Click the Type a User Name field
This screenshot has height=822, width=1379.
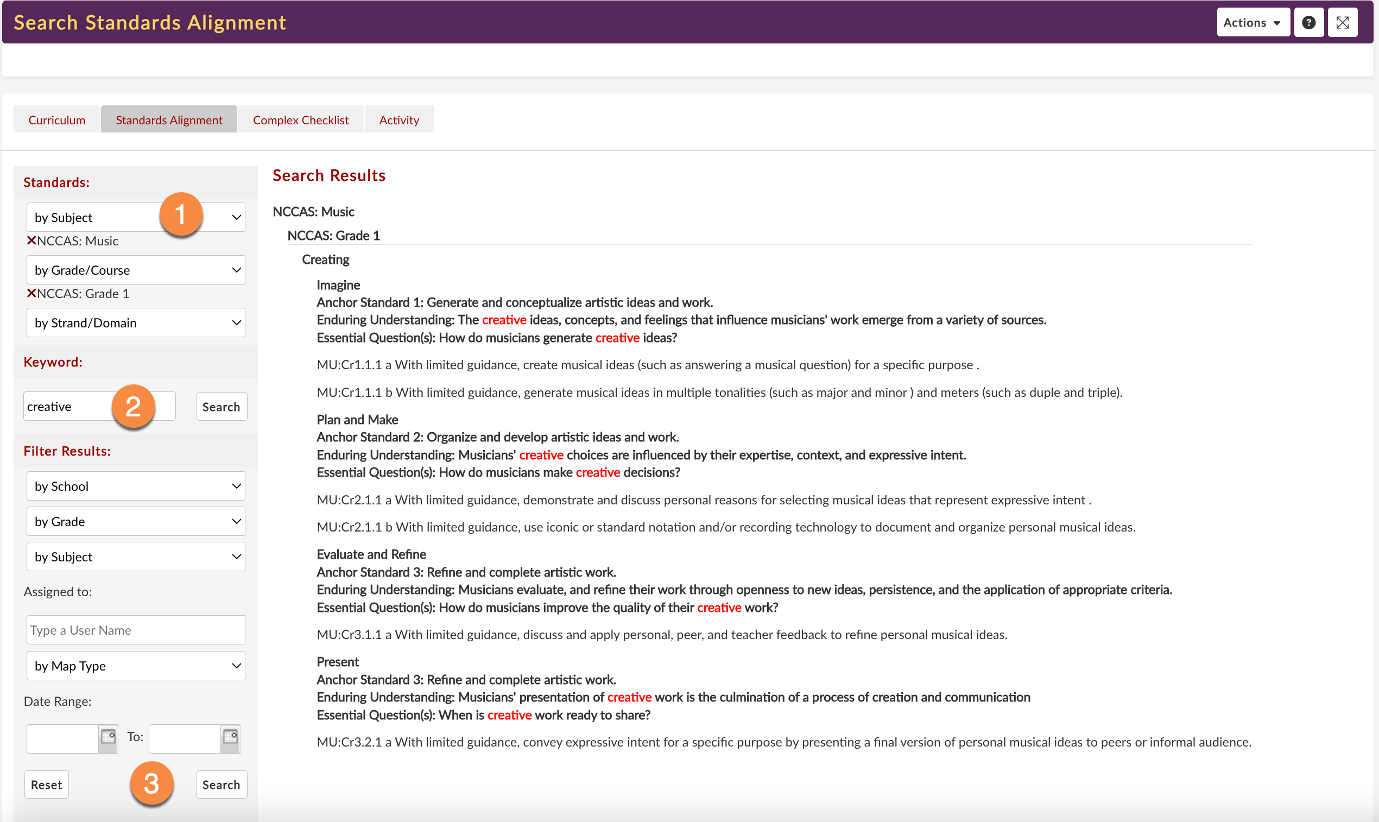(135, 630)
